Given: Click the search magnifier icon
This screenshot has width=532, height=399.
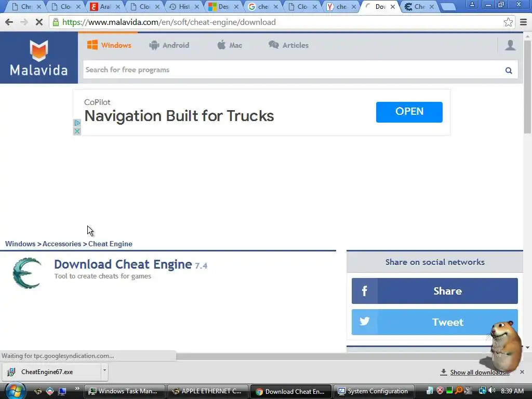Looking at the screenshot, I should (509, 70).
